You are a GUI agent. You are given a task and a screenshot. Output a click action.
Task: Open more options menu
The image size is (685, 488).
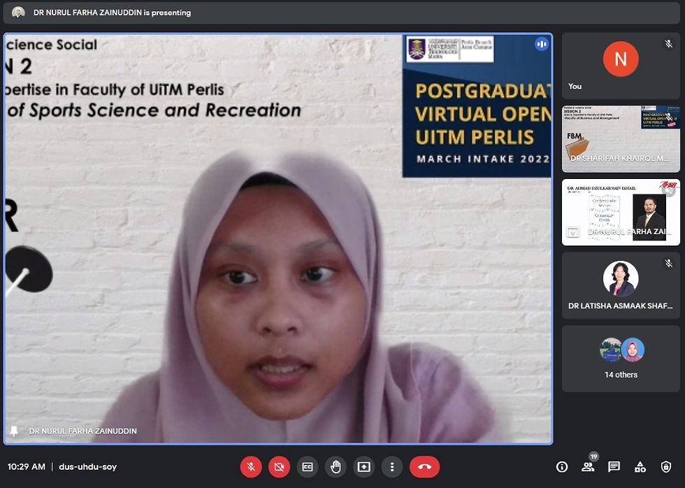tap(392, 466)
